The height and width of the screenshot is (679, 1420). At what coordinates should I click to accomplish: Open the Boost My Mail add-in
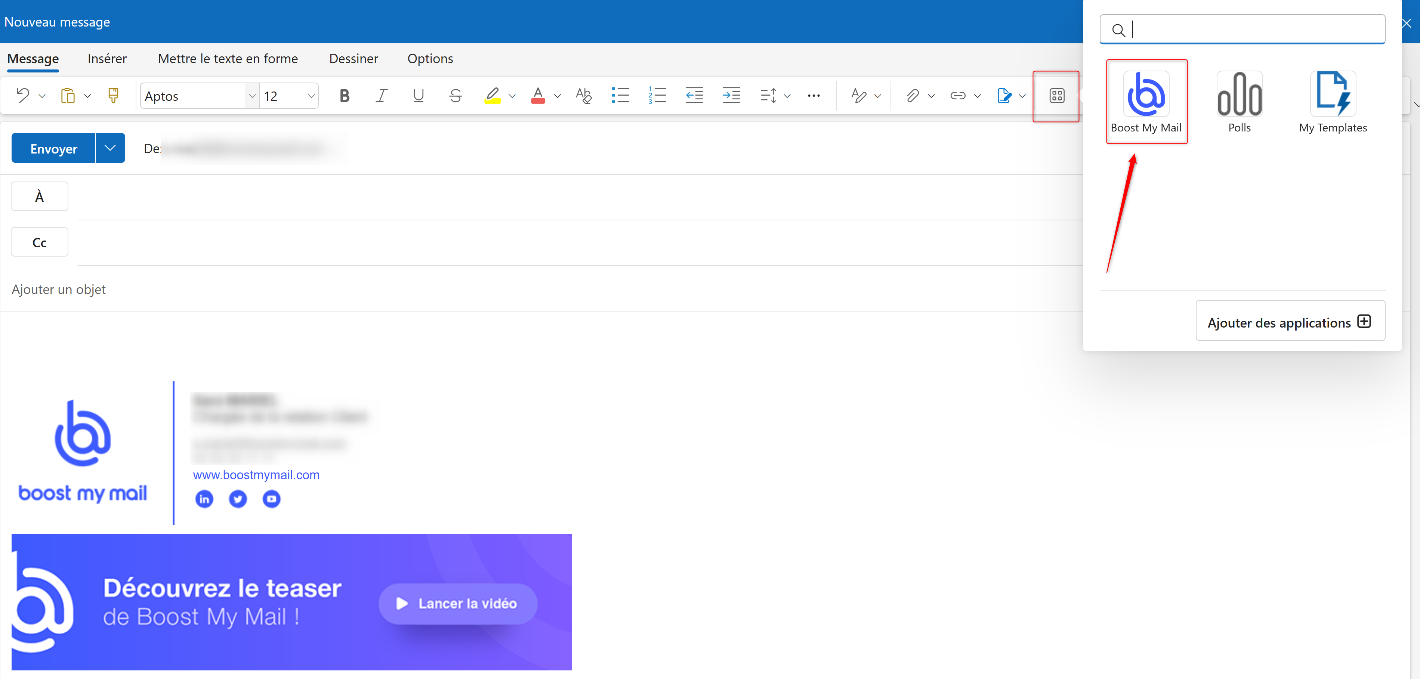(x=1147, y=101)
